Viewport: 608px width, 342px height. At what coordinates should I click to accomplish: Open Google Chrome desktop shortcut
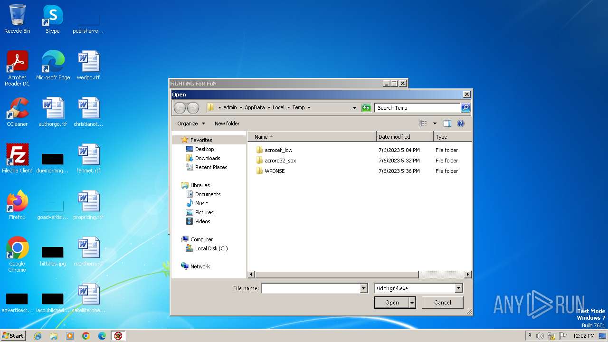(x=17, y=255)
